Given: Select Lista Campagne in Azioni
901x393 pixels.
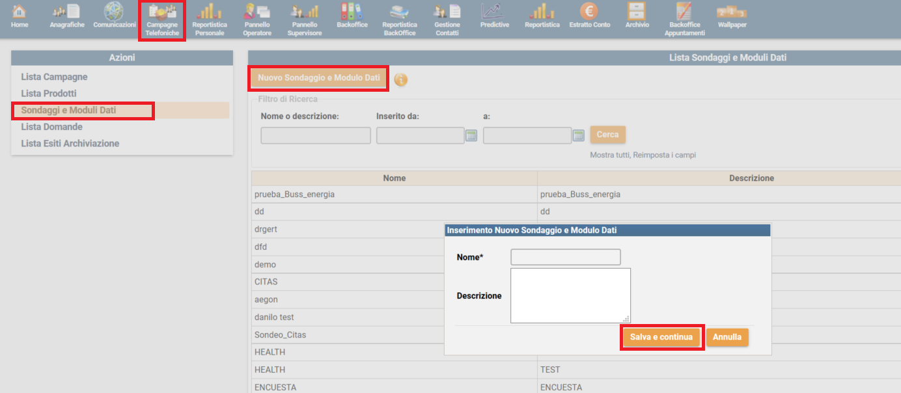Looking at the screenshot, I should click(x=54, y=77).
